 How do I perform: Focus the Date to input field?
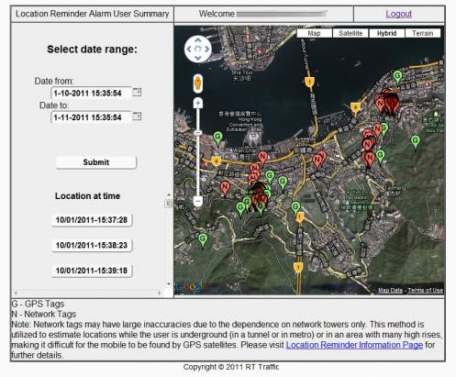[91, 117]
